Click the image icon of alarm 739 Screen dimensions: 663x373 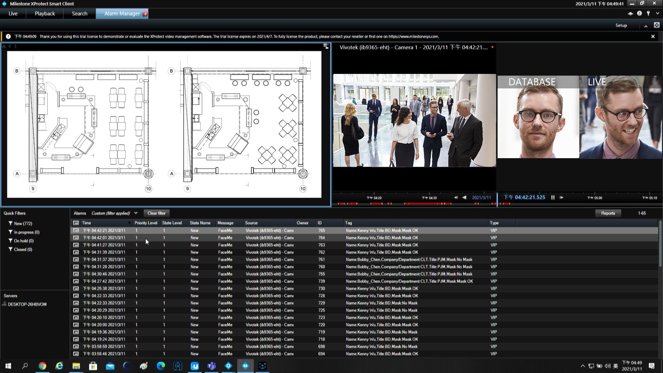point(76,281)
